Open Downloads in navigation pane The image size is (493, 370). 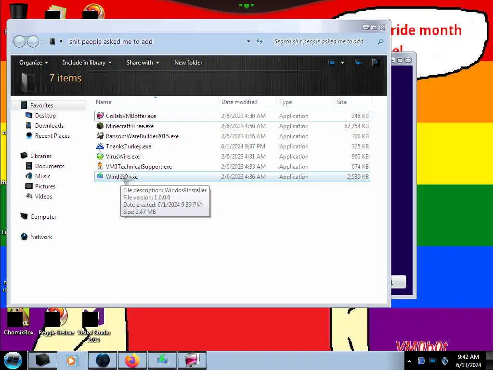click(x=49, y=126)
